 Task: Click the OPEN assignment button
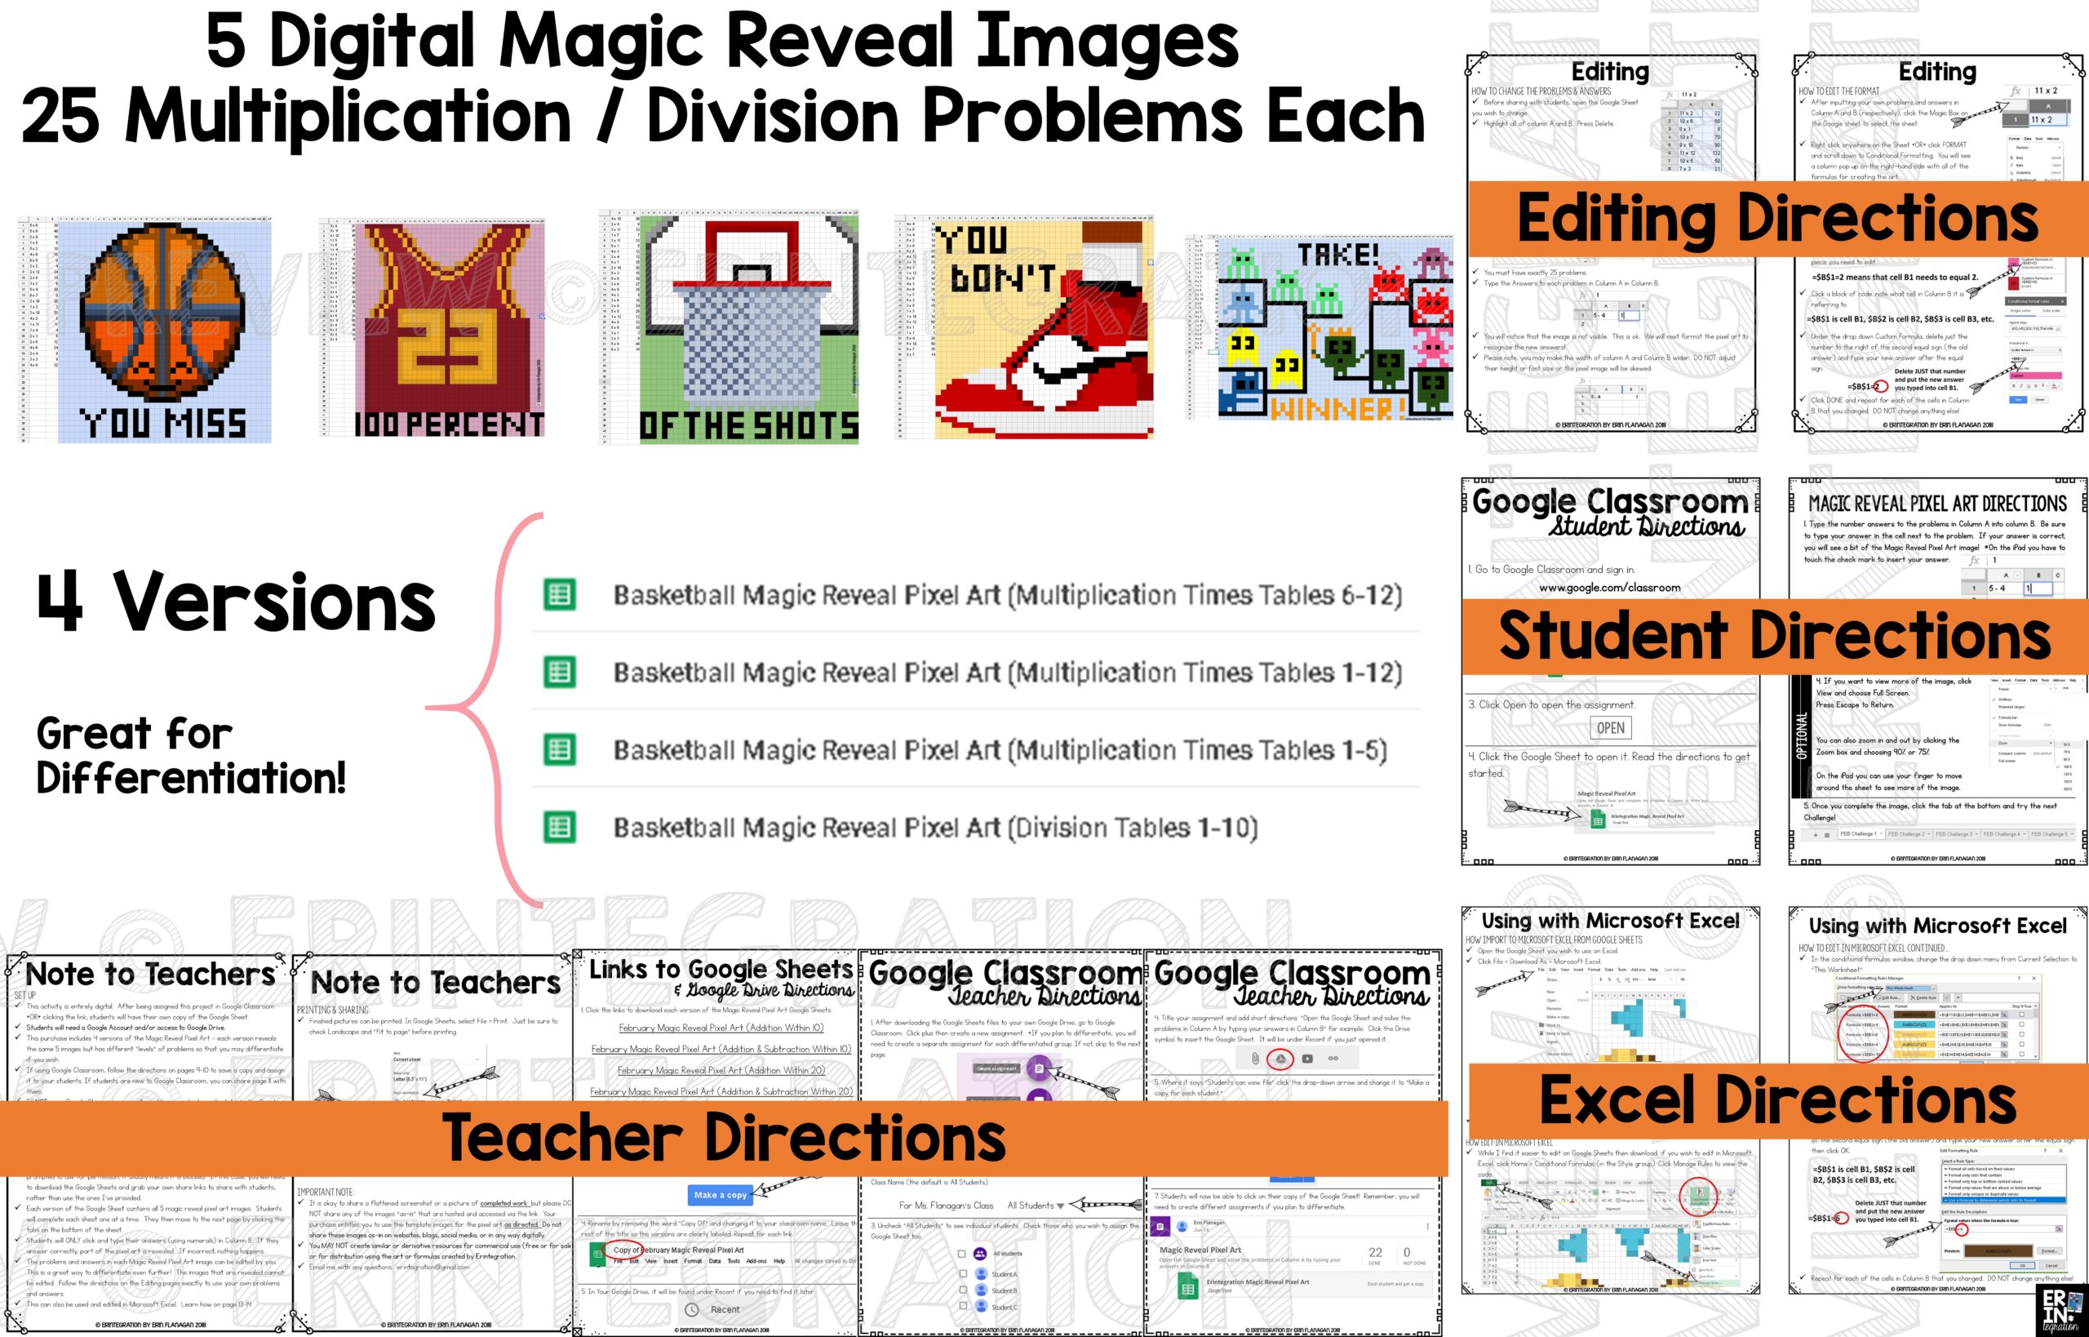click(1611, 727)
